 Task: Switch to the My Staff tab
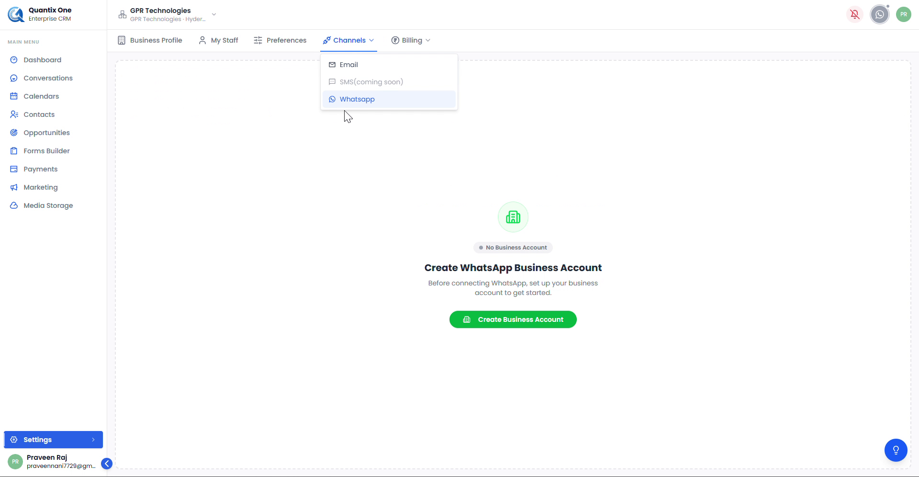pyautogui.click(x=218, y=40)
